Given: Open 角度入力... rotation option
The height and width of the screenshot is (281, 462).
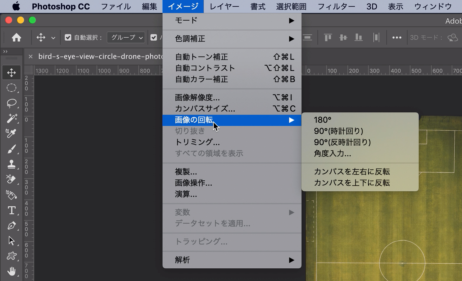Looking at the screenshot, I should (x=360, y=153).
